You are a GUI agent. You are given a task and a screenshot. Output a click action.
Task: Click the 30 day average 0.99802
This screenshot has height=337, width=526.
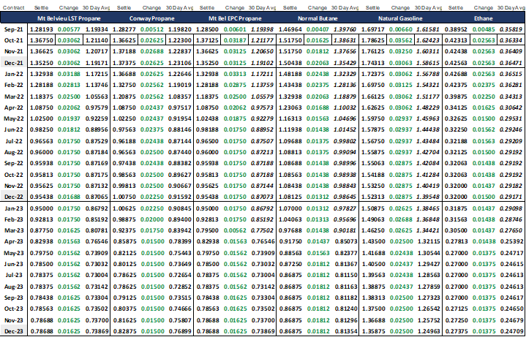pos(345,141)
